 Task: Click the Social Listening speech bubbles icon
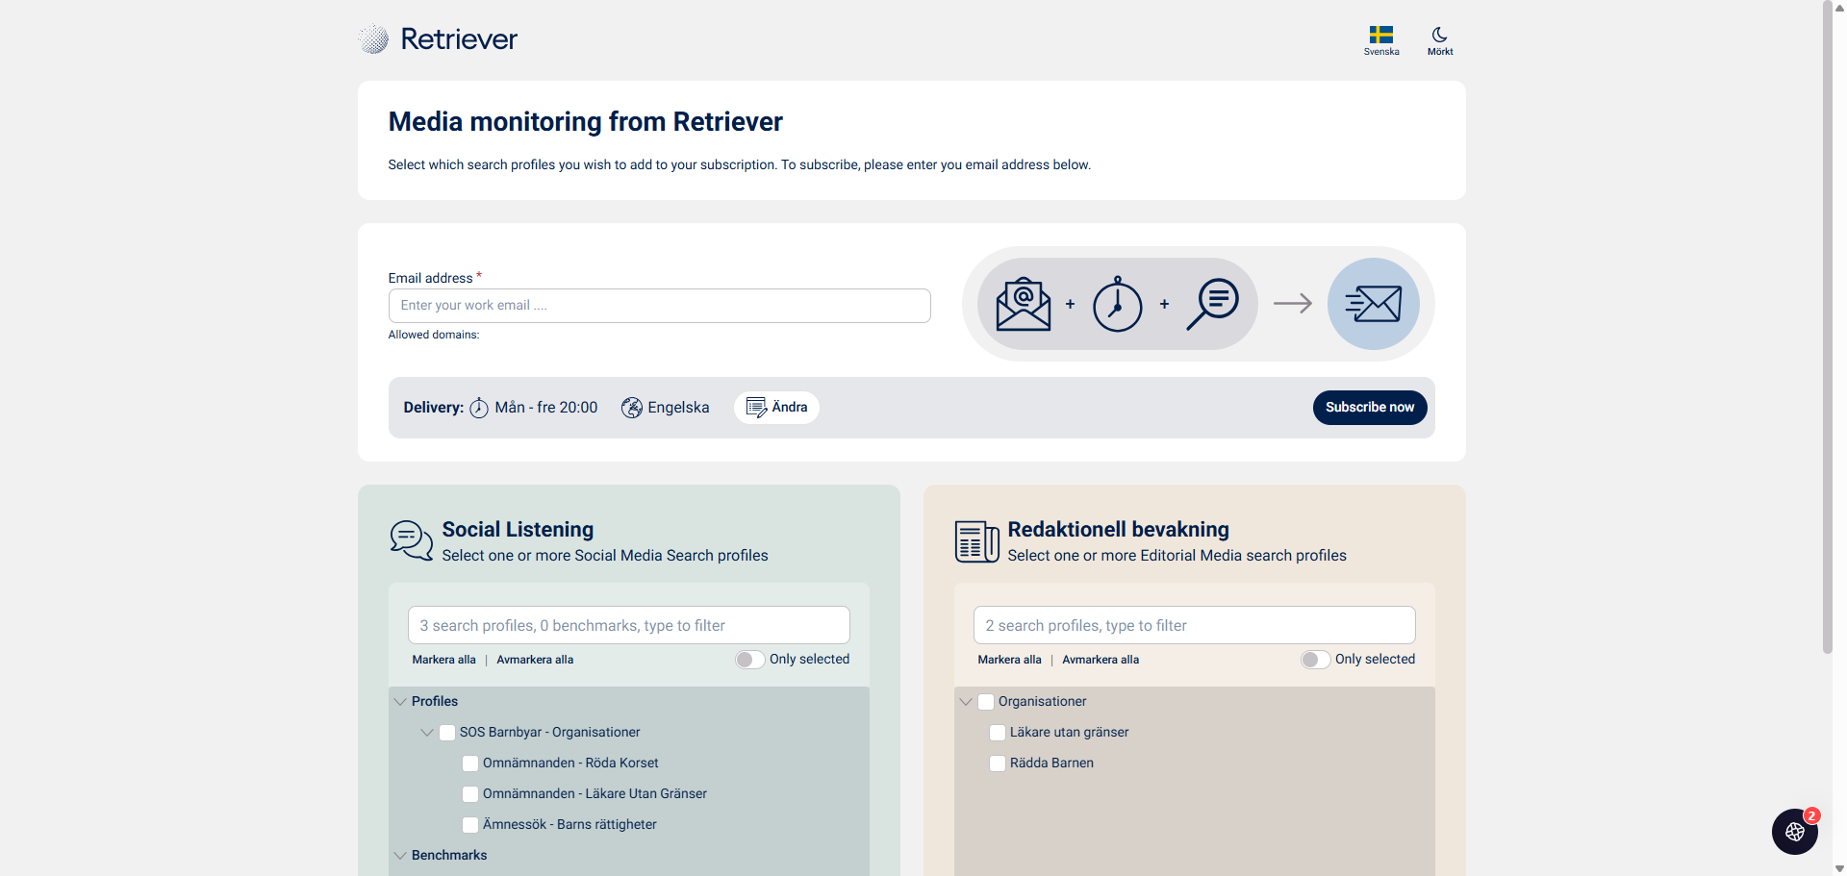(412, 540)
